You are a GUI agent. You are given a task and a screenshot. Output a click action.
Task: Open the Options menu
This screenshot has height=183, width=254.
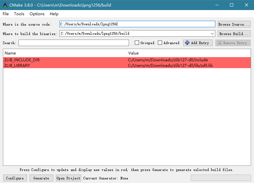click(37, 14)
